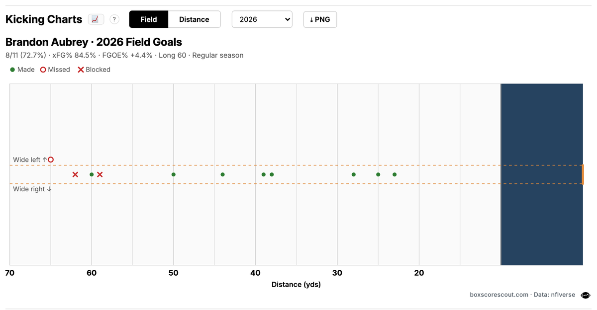
Task: Click the football logo icon by the data credit
Action: click(586, 295)
